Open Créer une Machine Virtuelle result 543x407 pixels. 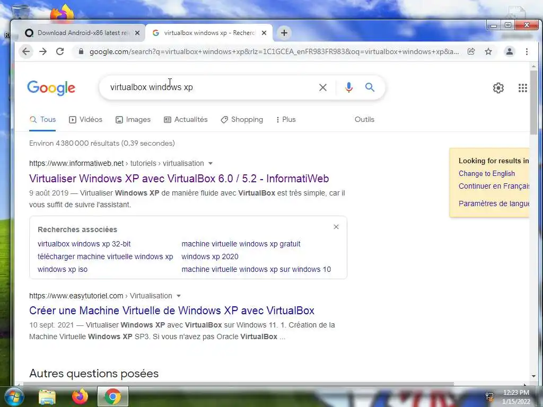click(172, 311)
